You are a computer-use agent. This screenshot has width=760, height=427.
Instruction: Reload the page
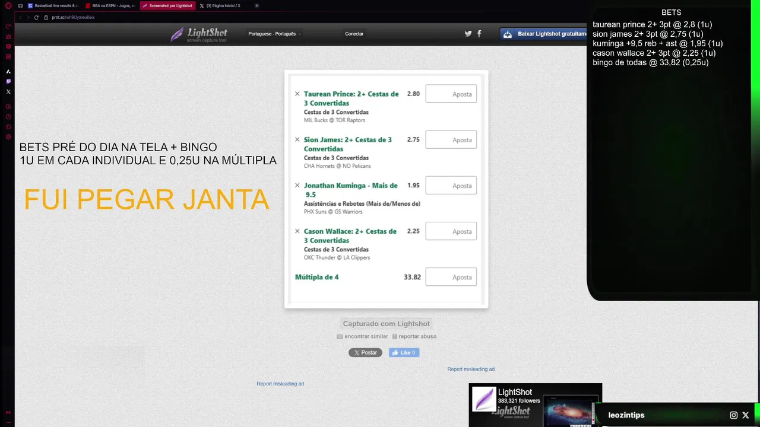(36, 17)
